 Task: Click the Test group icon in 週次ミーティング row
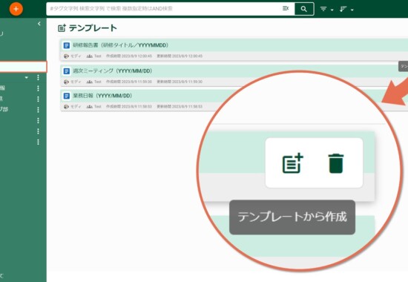pyautogui.click(x=90, y=82)
